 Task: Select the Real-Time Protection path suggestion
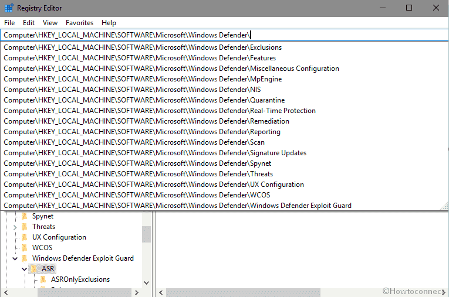click(x=224, y=111)
